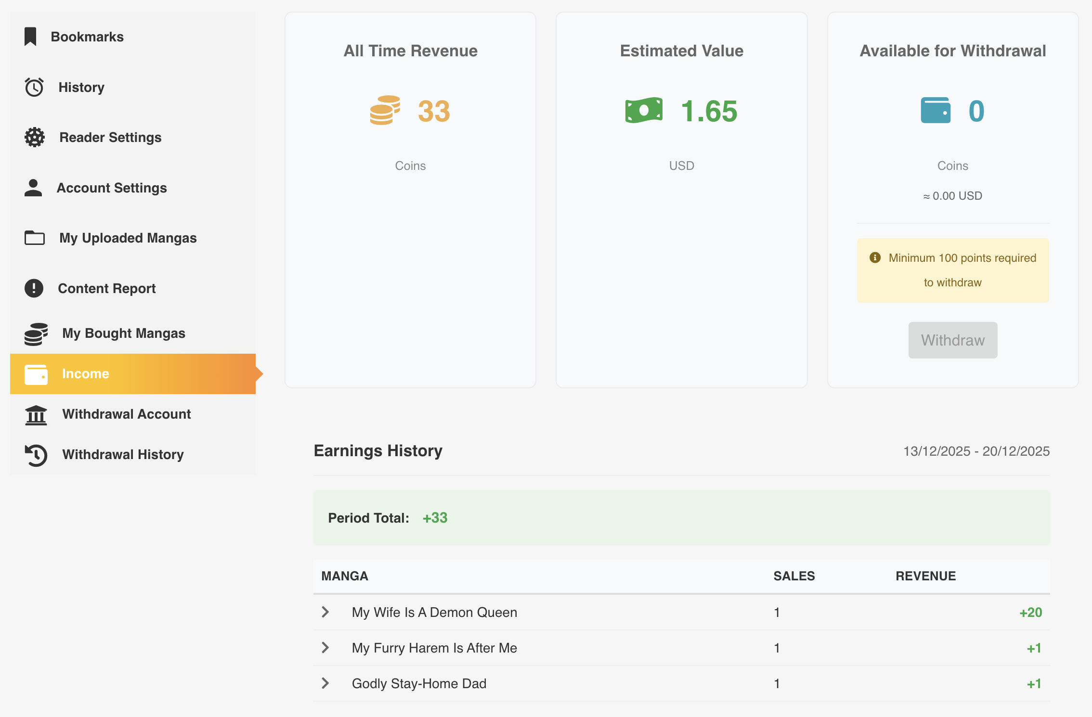Image resolution: width=1092 pixels, height=717 pixels.
Task: Open Content Report via the exclamation icon
Action: pos(34,288)
